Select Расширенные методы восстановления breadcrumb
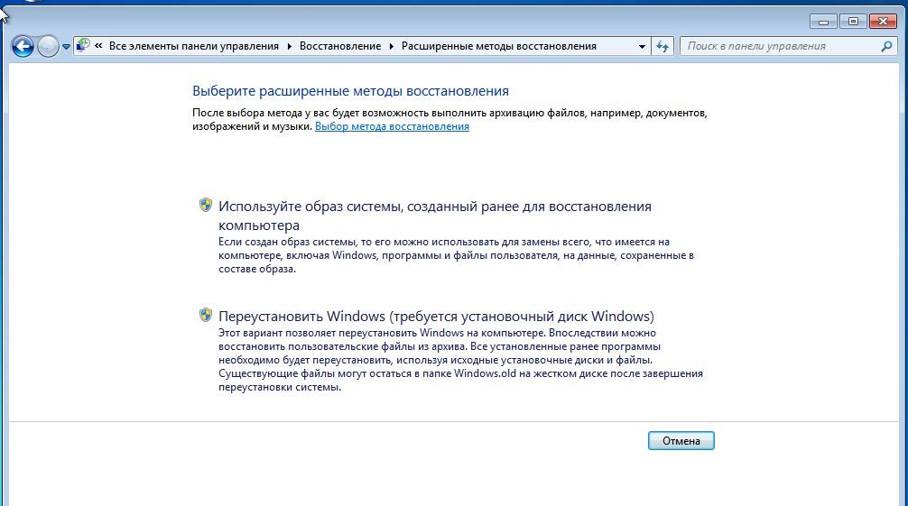908x506 pixels. pyautogui.click(x=498, y=46)
